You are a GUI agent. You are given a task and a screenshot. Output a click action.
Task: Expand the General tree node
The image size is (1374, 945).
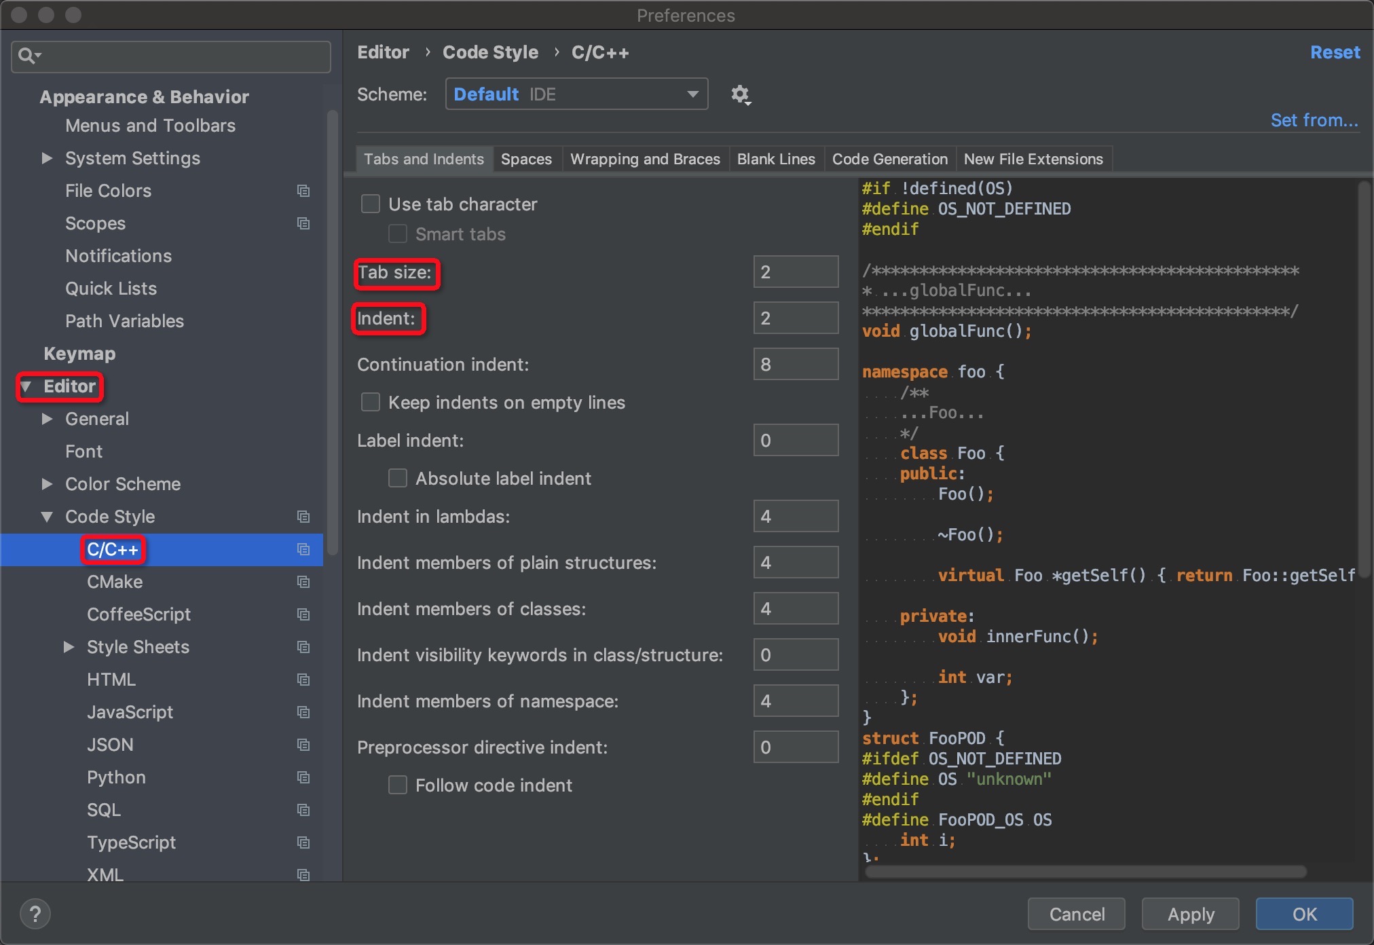[47, 419]
